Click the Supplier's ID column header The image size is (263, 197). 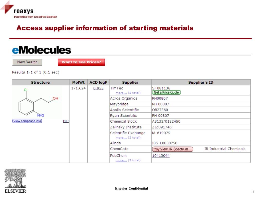[x=201, y=82]
